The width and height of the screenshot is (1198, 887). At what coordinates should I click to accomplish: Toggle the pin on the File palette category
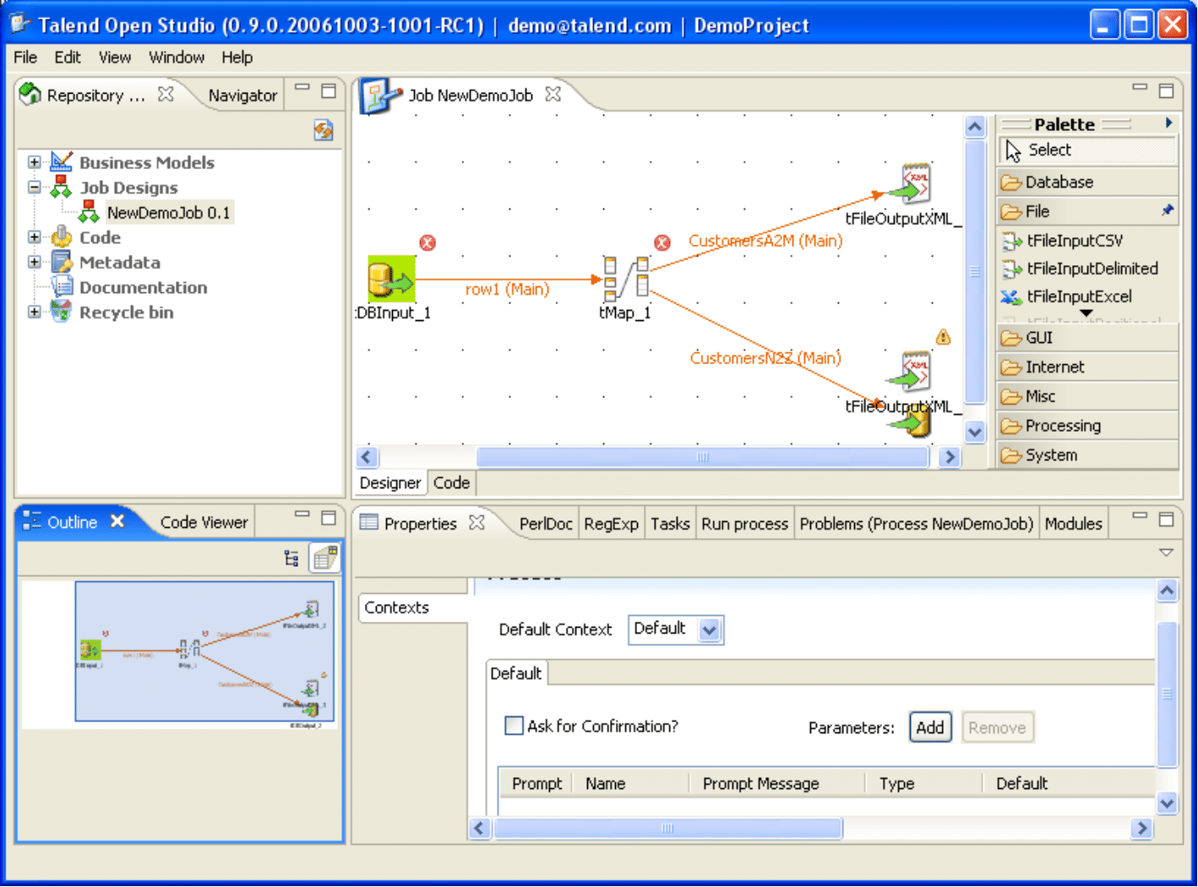[x=1168, y=211]
